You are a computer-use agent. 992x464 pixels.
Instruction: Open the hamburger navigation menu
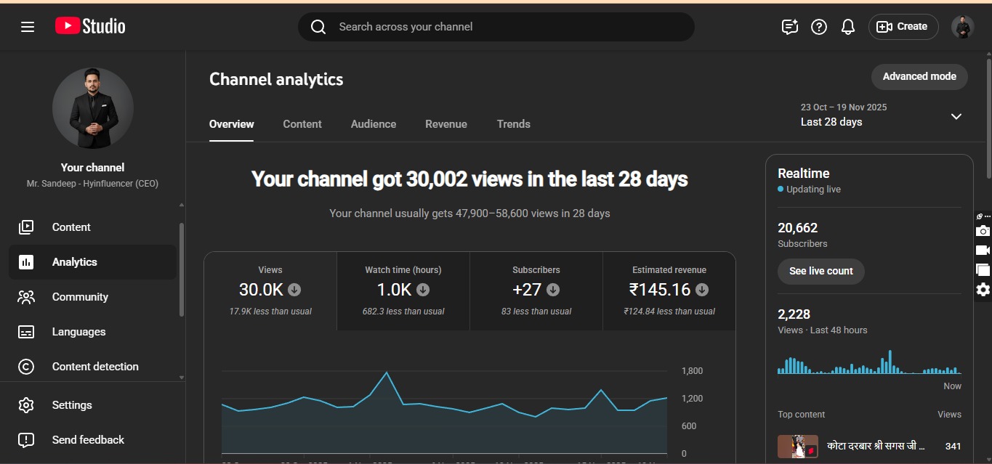point(28,27)
